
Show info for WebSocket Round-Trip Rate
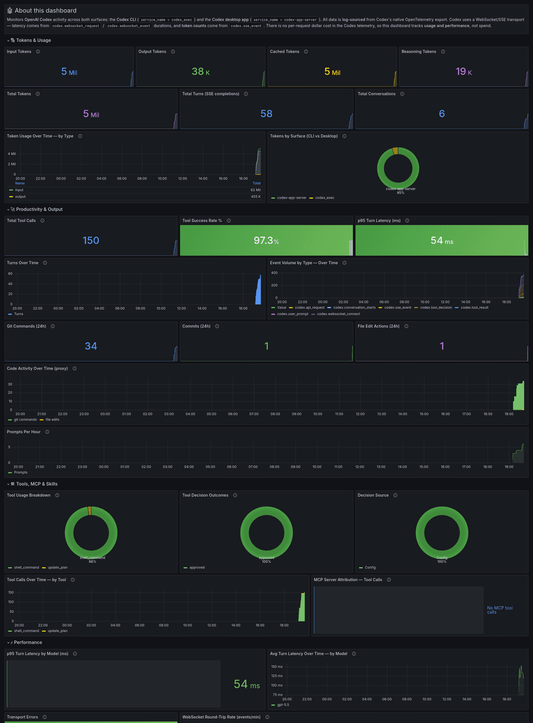[267, 717]
